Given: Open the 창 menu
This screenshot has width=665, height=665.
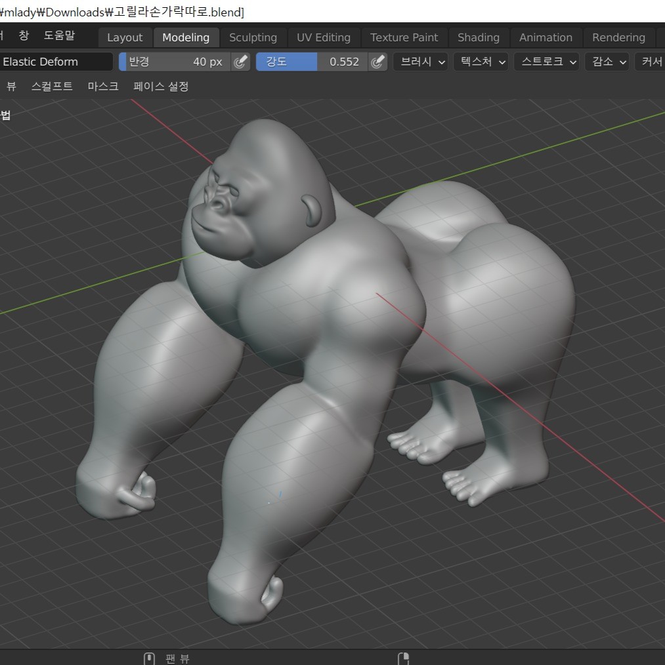Looking at the screenshot, I should pos(24,35).
